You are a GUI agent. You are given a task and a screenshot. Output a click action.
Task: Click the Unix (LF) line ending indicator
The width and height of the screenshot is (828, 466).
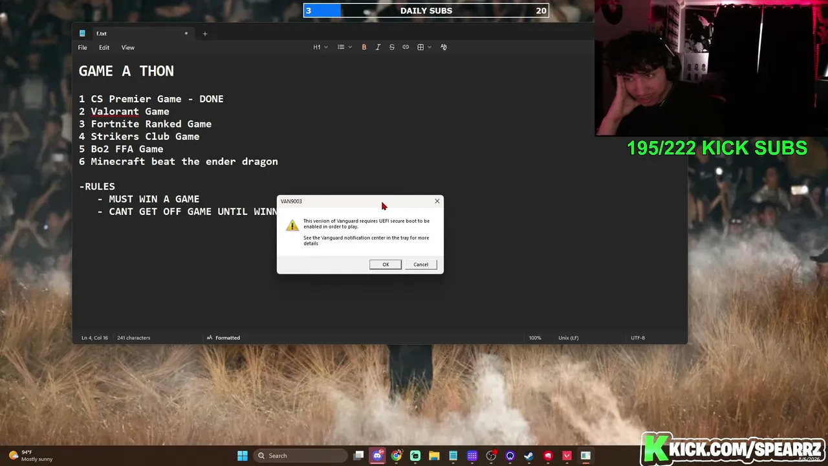pyautogui.click(x=569, y=338)
